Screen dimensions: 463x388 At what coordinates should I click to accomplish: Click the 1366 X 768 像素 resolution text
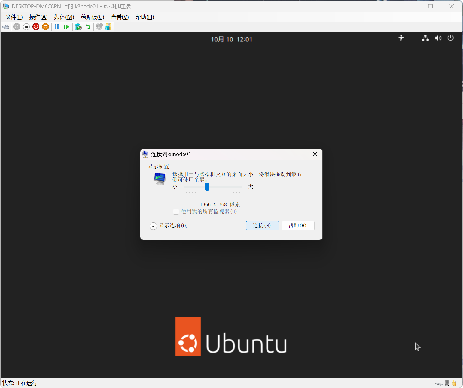pos(220,204)
